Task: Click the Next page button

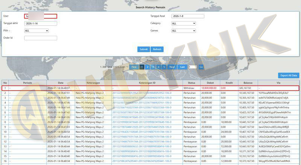Action: (x=172, y=67)
